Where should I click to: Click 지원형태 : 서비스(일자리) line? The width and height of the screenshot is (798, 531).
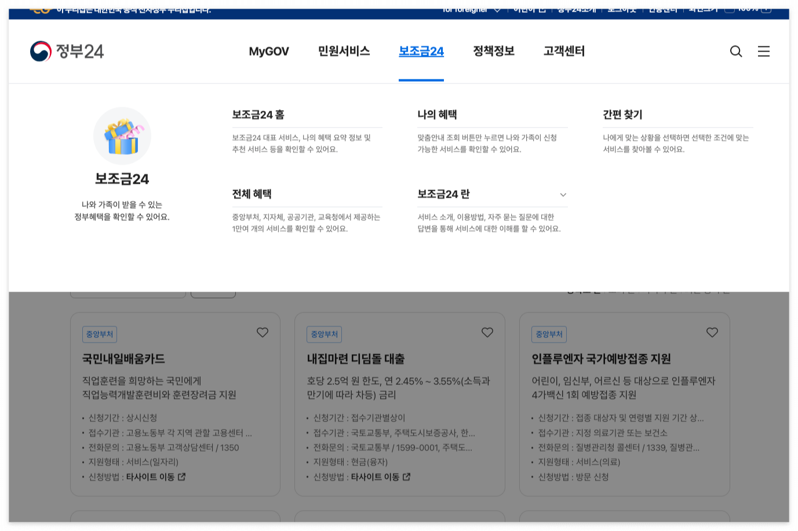tap(133, 461)
